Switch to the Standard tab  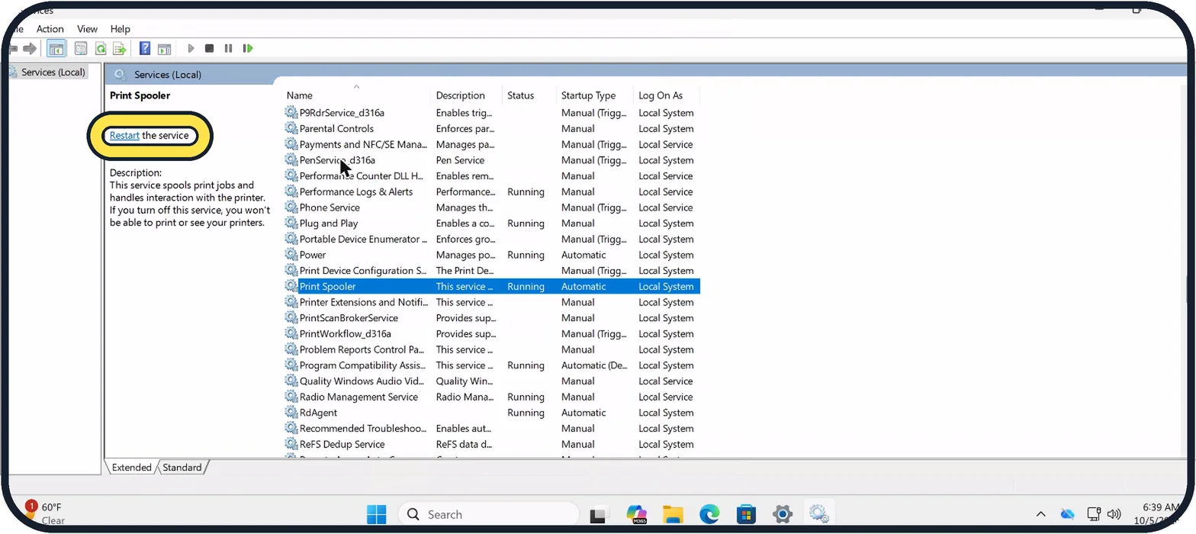(x=182, y=468)
